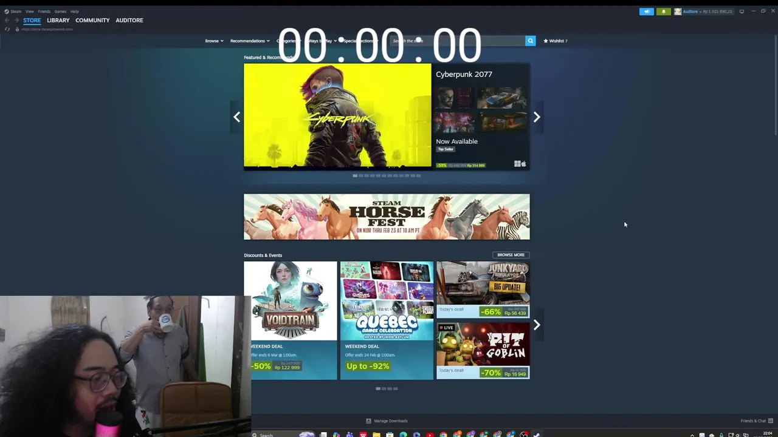Screen dimensions: 778x437
Task: Show next featured game carousel arrow
Action: (x=537, y=117)
